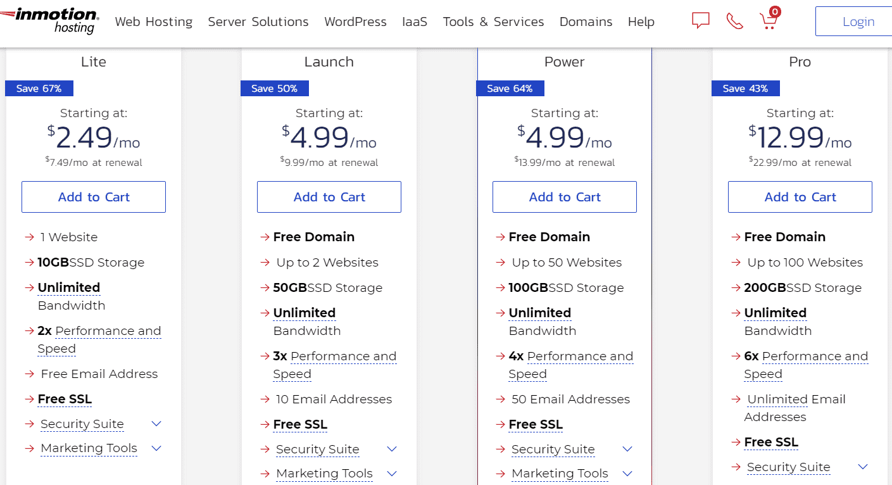Expand Security Suite chevron in Pro plan

coord(863,467)
